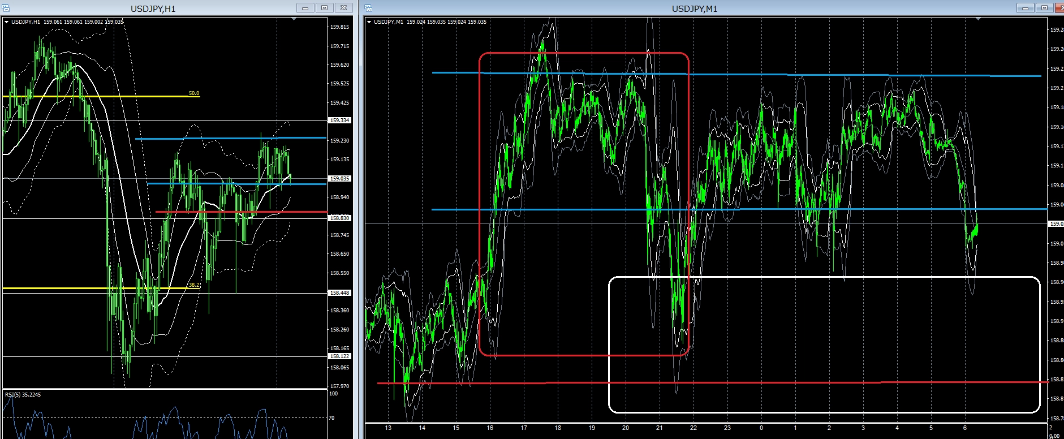Viewport: 1064px width, 439px height.
Task: Maximize the USDJPY,M1 chart window
Action: [1045, 8]
